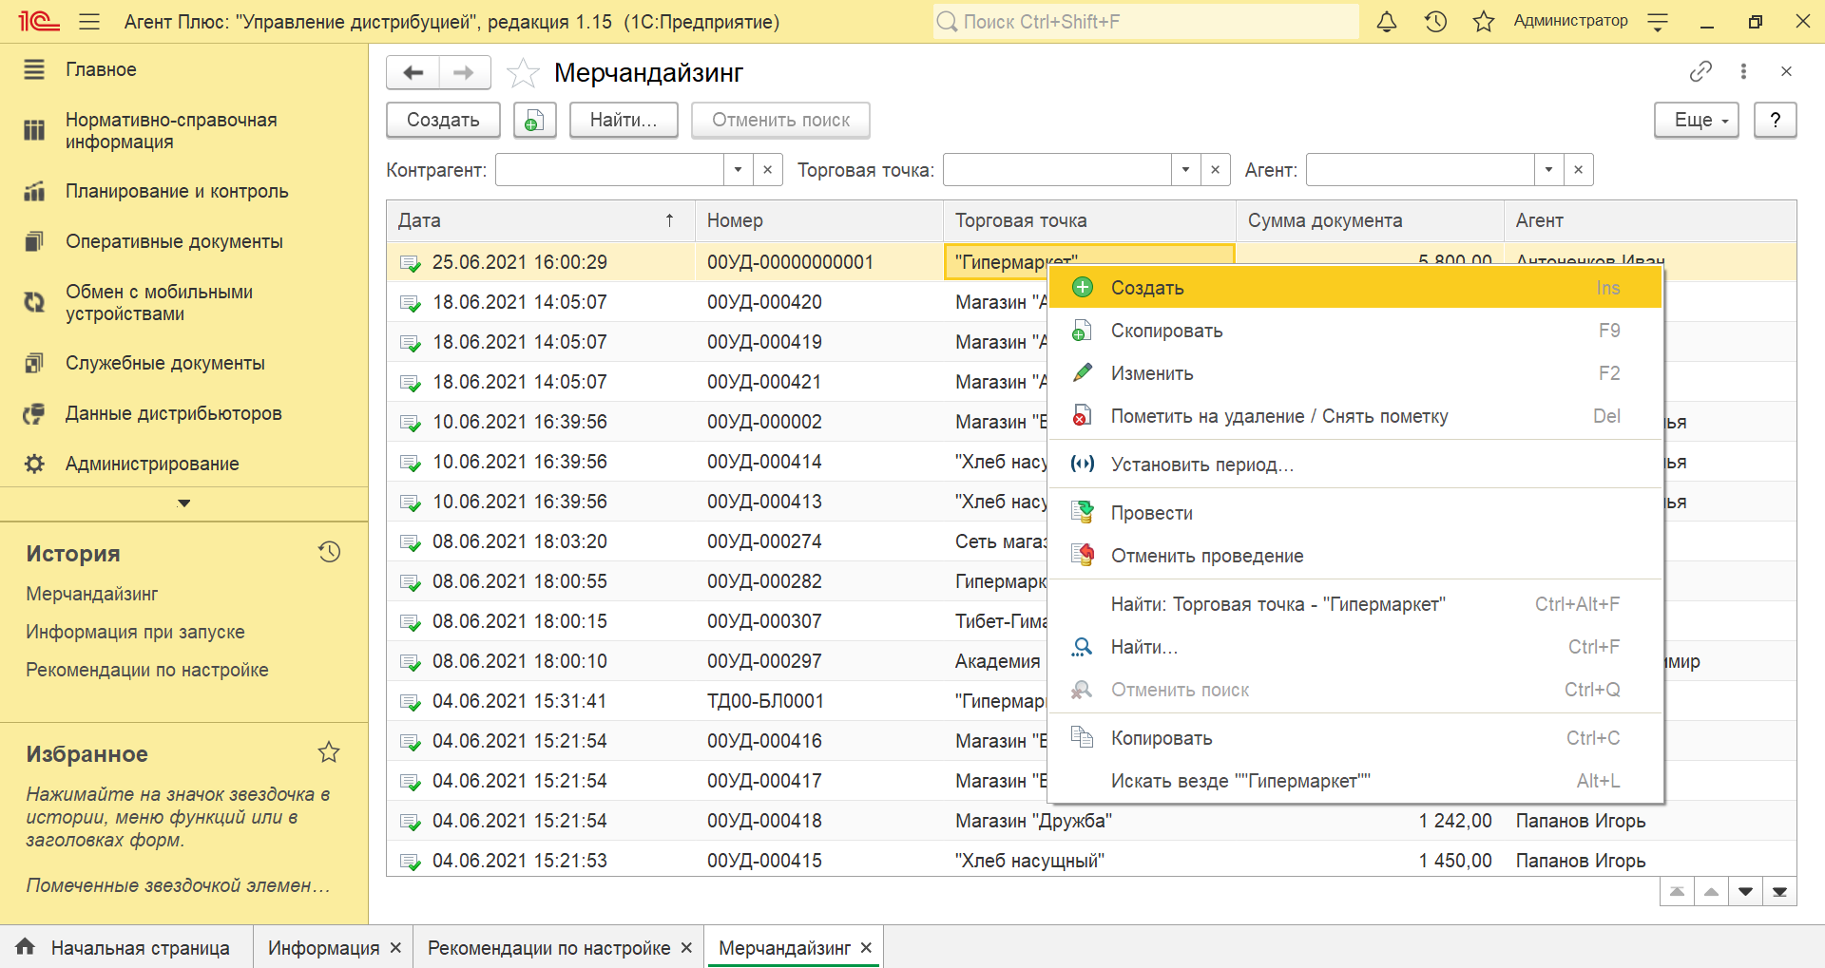
Task: Select Найти: Торговая точка - "Гипермаркет"
Action: (1355, 604)
